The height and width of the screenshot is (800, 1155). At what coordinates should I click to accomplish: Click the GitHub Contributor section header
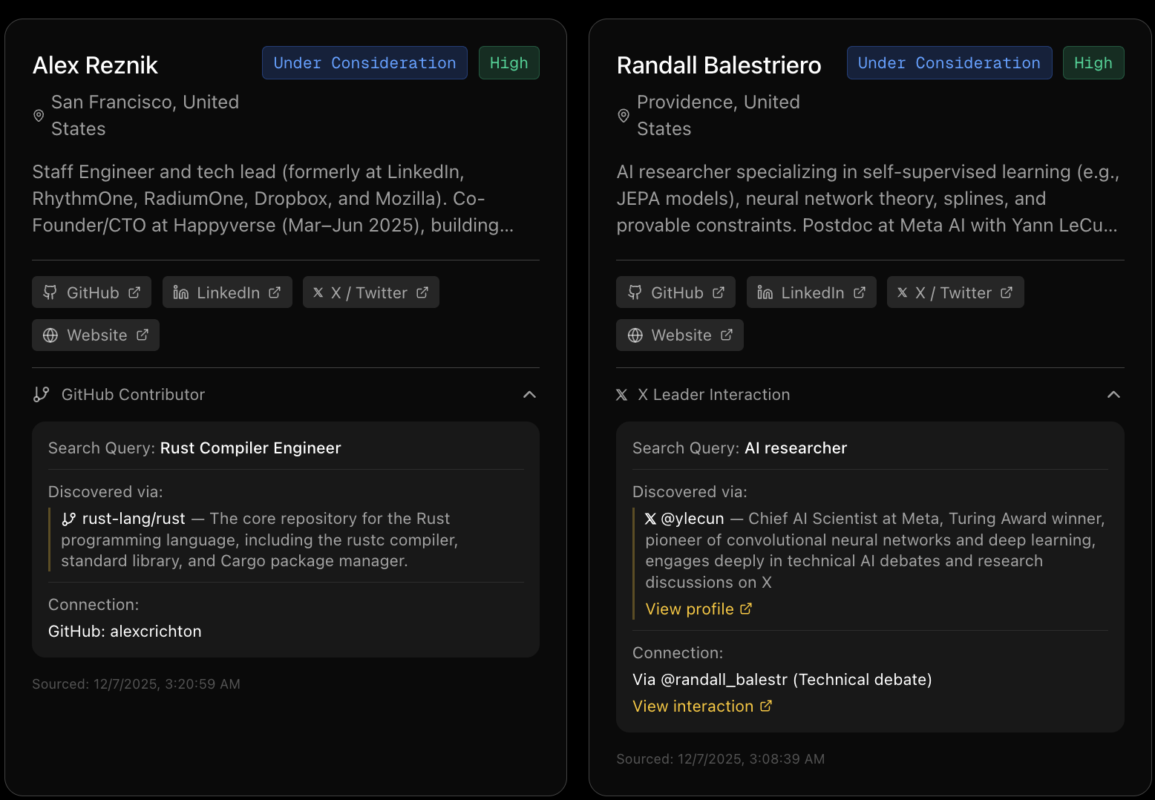(133, 395)
